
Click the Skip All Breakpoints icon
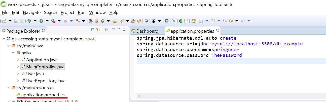[173, 21]
